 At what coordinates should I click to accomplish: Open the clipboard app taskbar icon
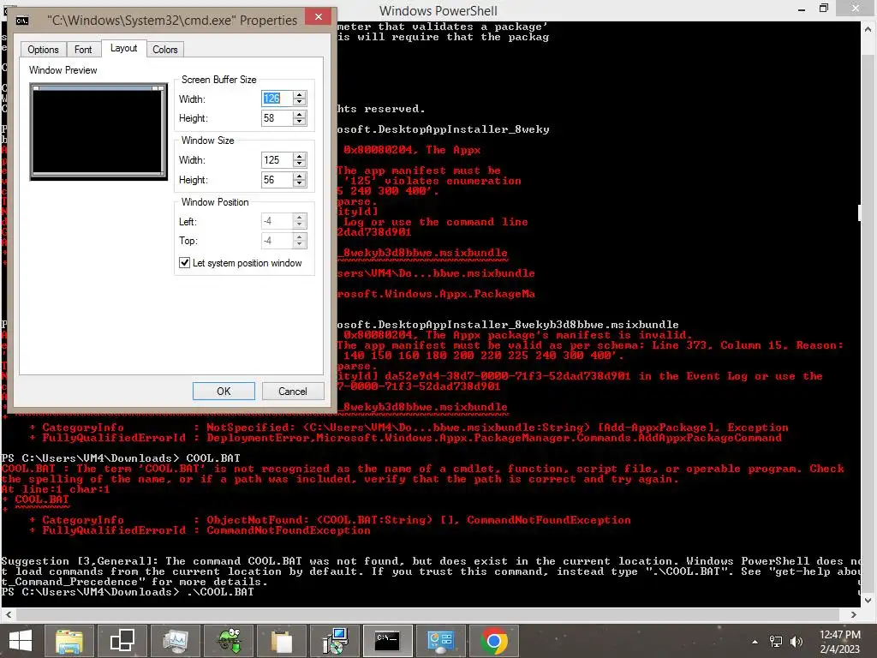pos(281,641)
